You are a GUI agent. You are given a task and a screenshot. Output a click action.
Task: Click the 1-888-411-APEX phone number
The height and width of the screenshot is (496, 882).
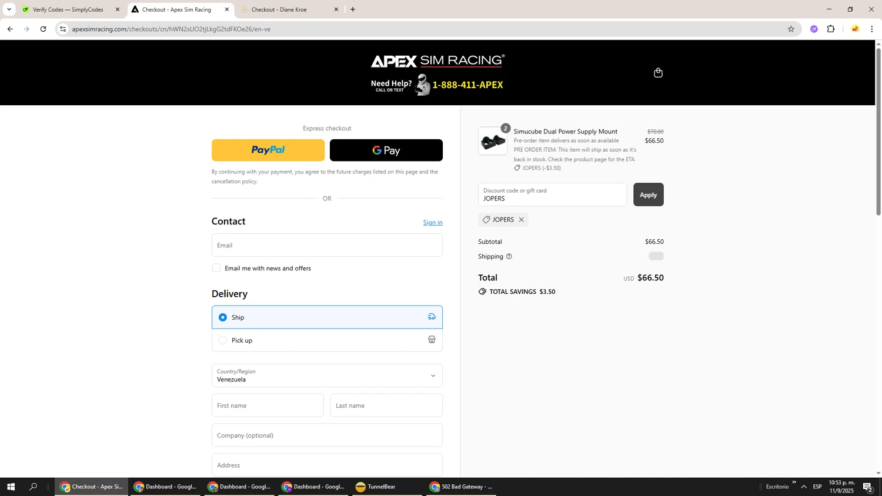[468, 85]
